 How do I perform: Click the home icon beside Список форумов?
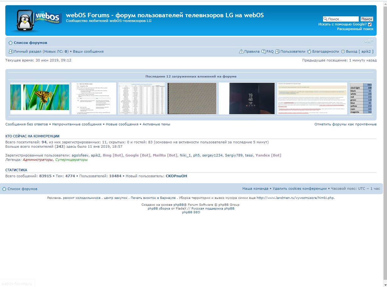[x=10, y=43]
